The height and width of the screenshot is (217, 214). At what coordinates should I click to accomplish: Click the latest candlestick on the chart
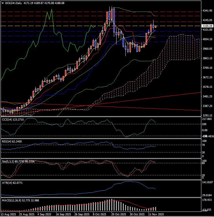156,27
